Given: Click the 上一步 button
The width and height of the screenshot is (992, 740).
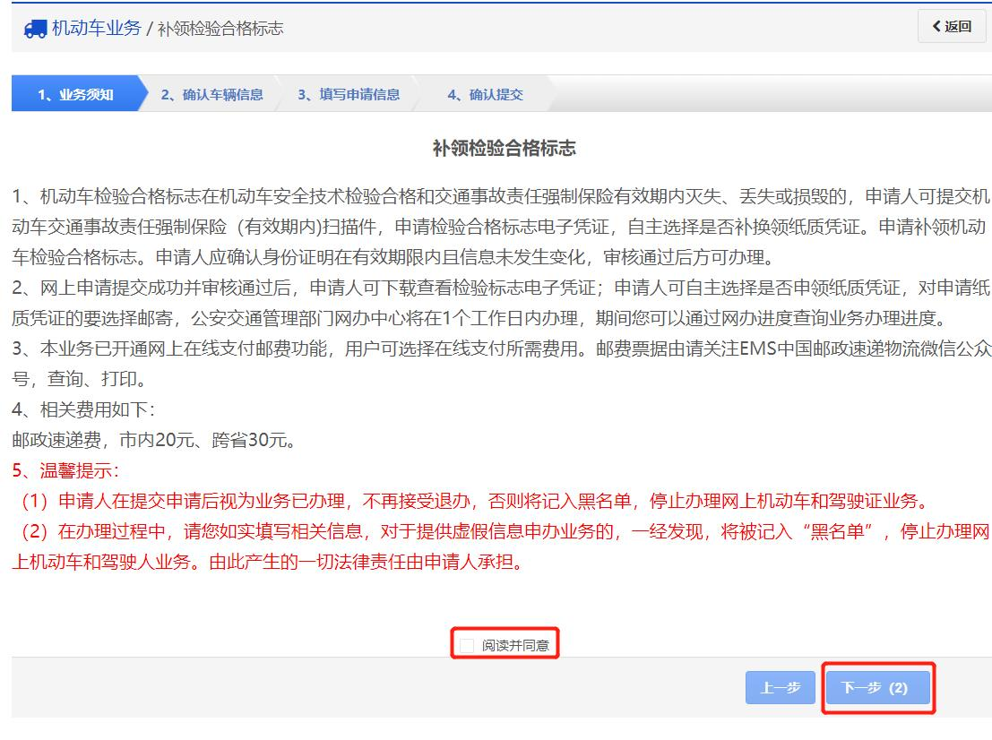Looking at the screenshot, I should tap(780, 689).
